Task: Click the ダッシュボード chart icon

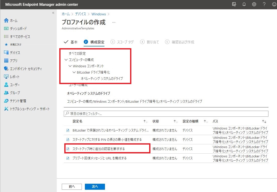Action: (x=6, y=28)
